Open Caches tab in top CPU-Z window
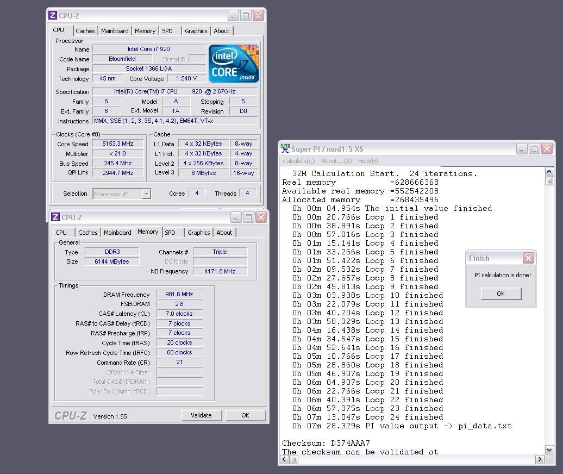Image resolution: width=563 pixels, height=474 pixels. [x=85, y=31]
